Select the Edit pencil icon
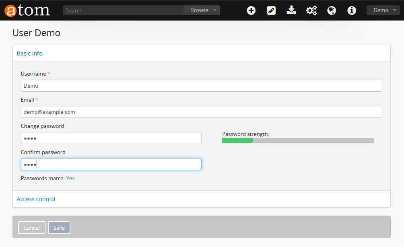 click(271, 10)
